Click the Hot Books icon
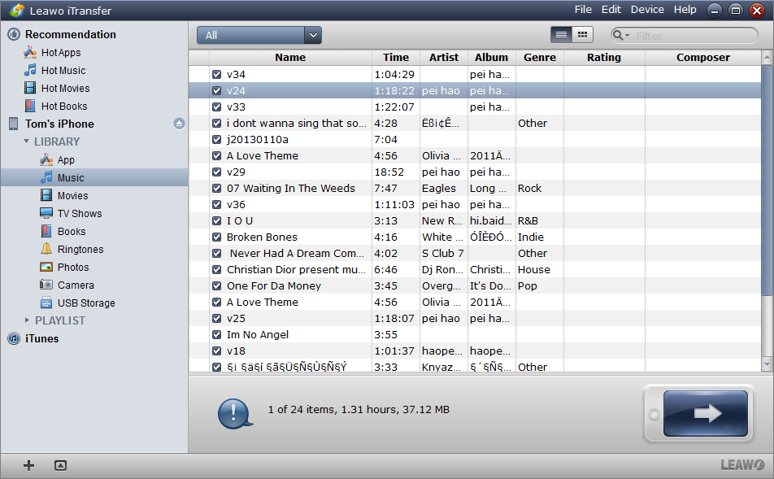Screen dimensions: 774x479 tap(30, 106)
